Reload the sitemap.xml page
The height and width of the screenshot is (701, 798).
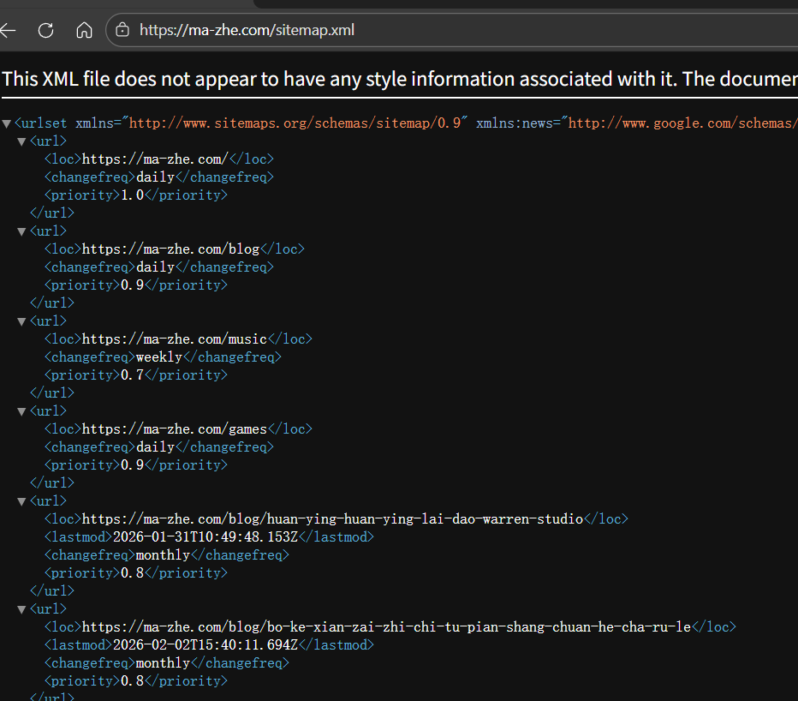coord(46,30)
